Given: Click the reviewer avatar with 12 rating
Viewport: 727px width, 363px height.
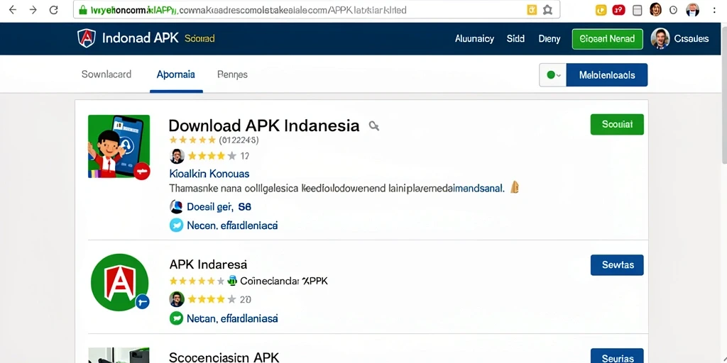Looking at the screenshot, I should [x=177, y=156].
